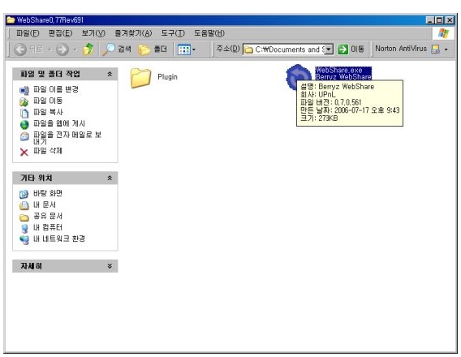Open the 도움말(H) menu
The image size is (461, 357).
[209, 33]
